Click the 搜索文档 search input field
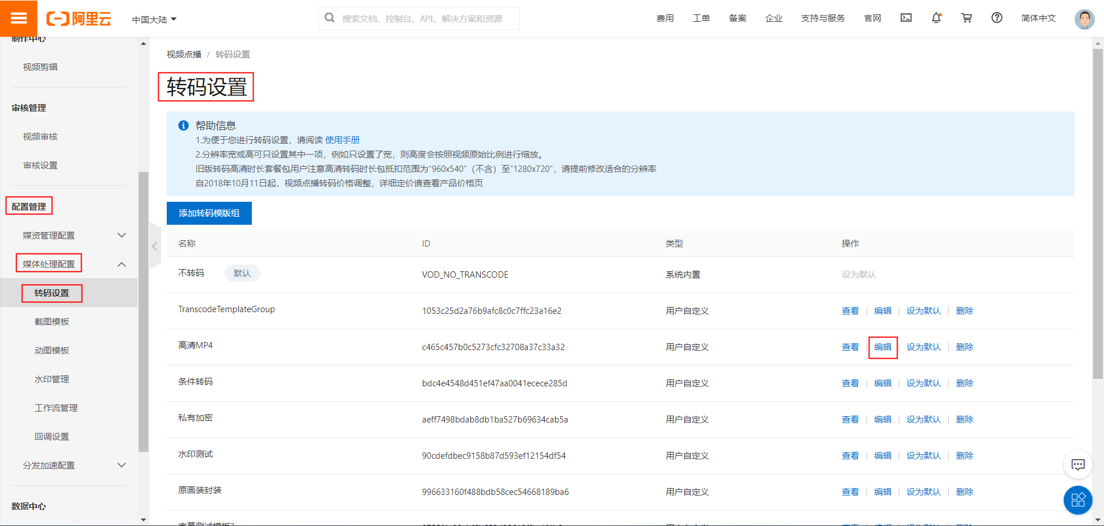 point(419,18)
